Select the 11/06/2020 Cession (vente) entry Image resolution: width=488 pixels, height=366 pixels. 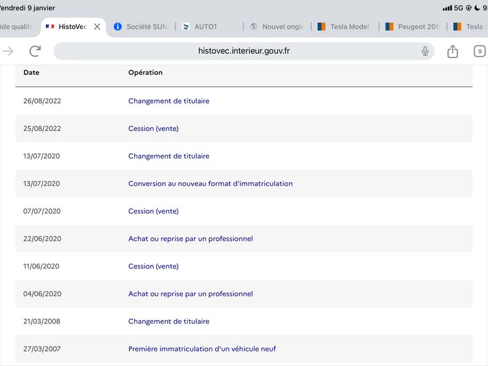[x=154, y=267]
